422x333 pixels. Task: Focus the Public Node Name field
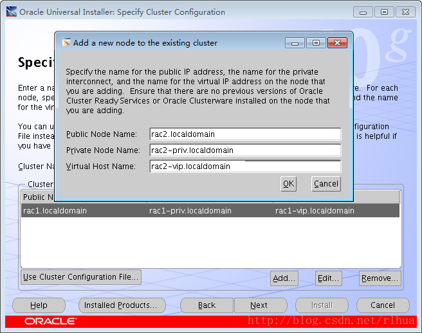(x=245, y=134)
